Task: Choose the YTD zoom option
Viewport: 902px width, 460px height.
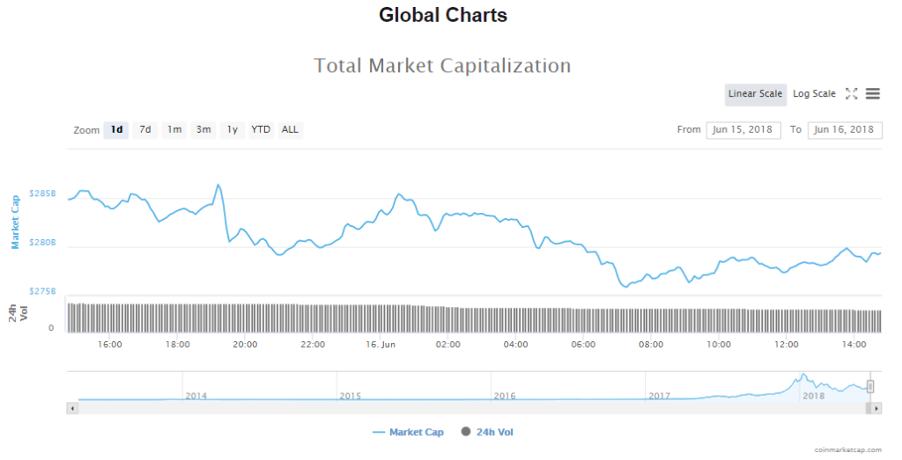Action: [x=261, y=130]
